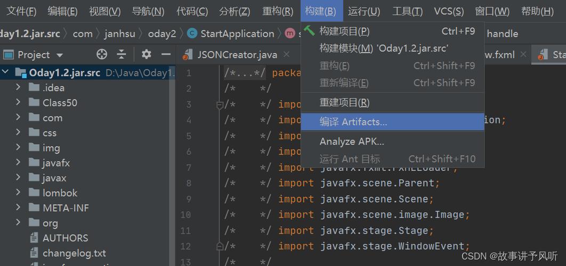Image resolution: width=566 pixels, height=266 pixels.
Task: Click the hammer icon next to 构建项目
Action: (309, 31)
